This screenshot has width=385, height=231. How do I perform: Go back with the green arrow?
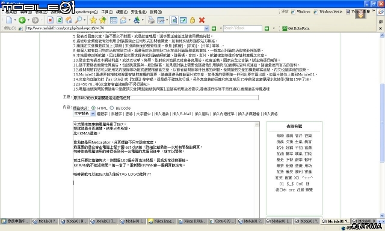22,20
